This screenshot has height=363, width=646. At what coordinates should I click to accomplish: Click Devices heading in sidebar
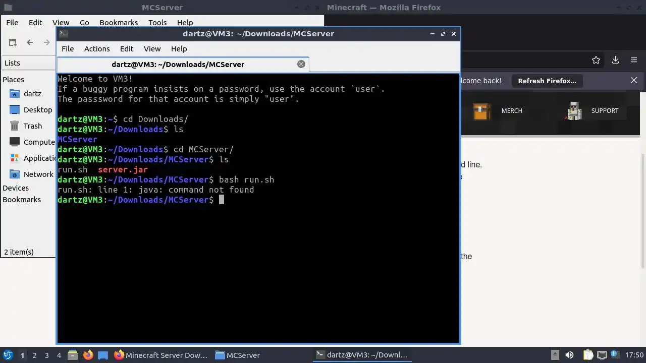click(x=16, y=188)
